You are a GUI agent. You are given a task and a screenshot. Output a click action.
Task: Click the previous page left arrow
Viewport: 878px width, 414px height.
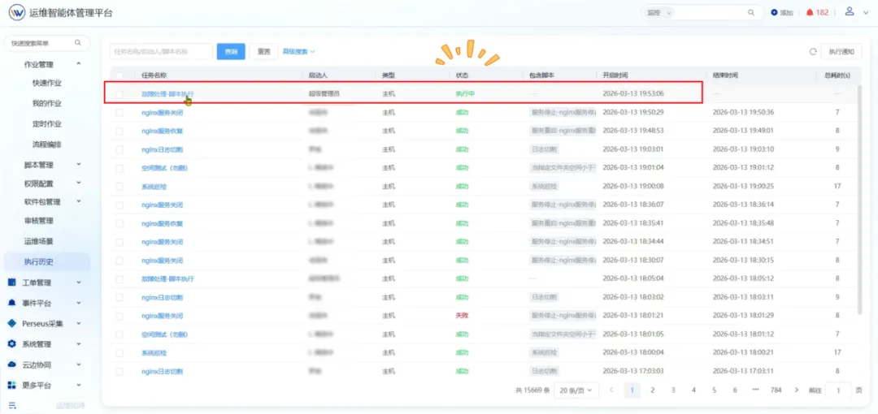[611, 390]
